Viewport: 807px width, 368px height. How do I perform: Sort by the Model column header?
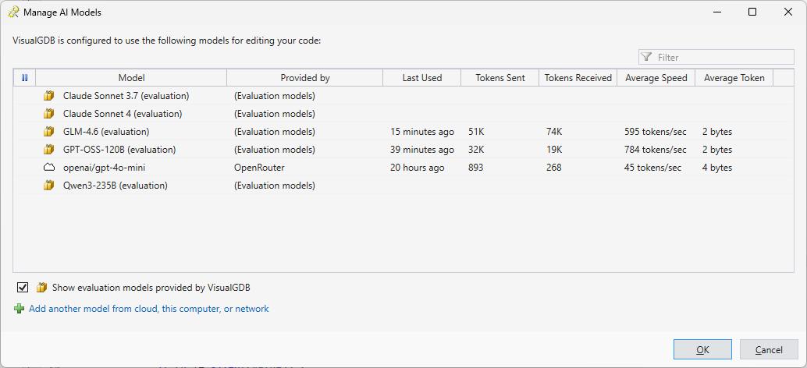point(131,78)
